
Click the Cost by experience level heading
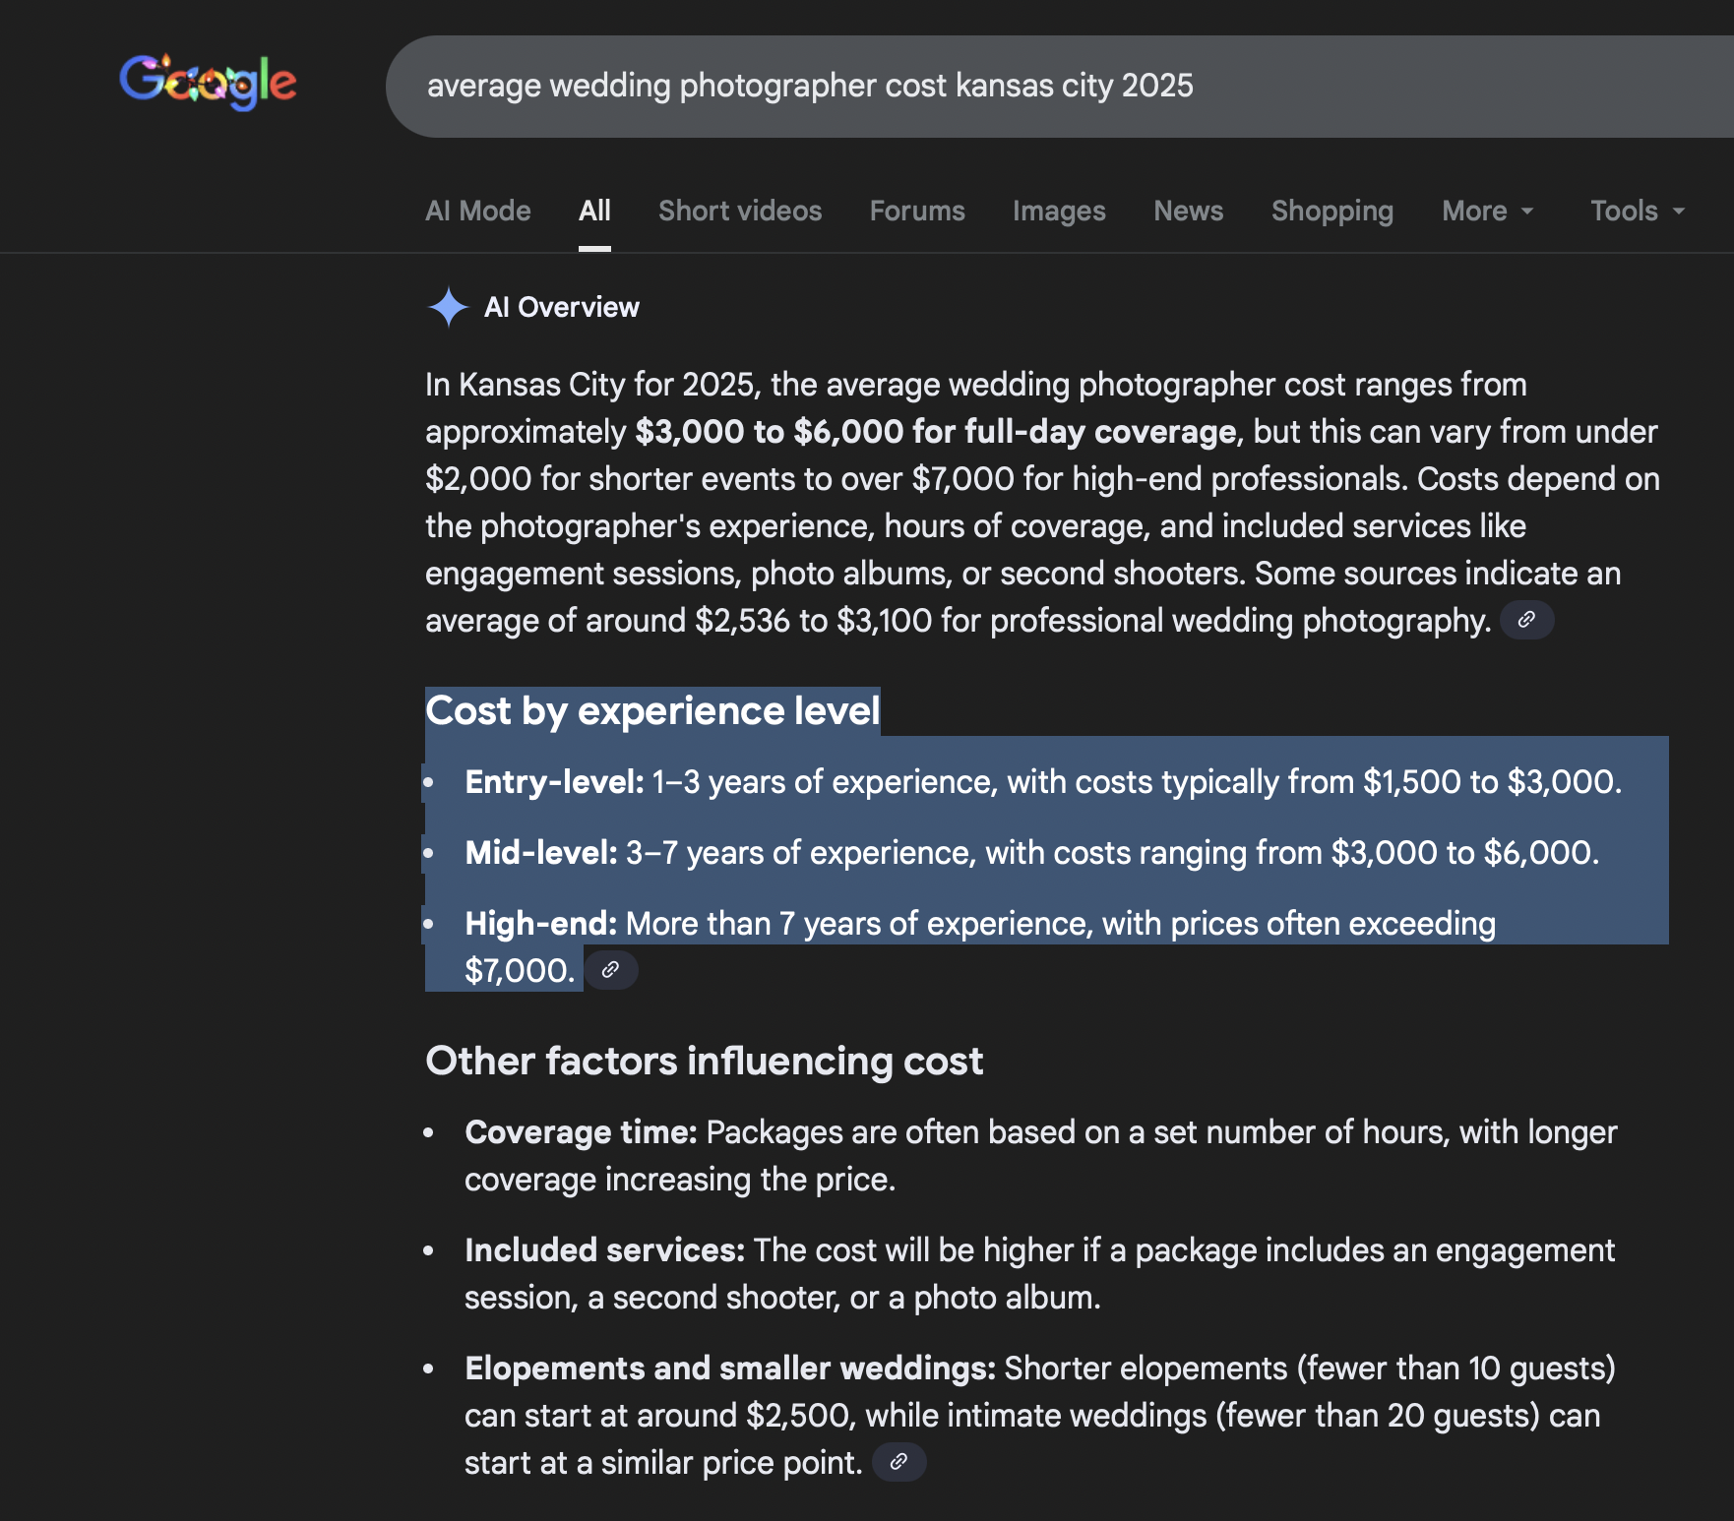pos(652,711)
